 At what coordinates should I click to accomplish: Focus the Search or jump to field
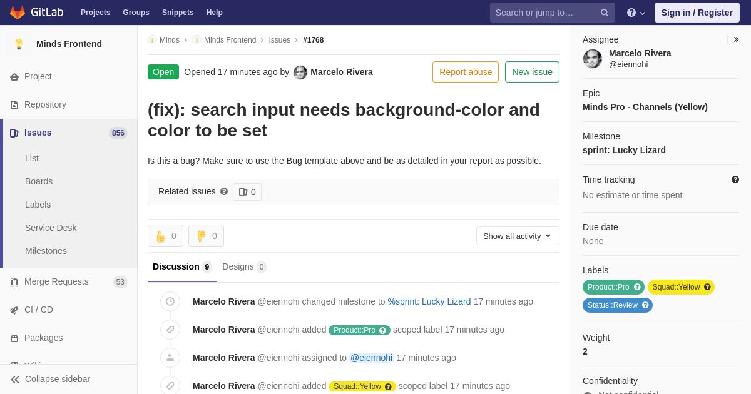553,13
